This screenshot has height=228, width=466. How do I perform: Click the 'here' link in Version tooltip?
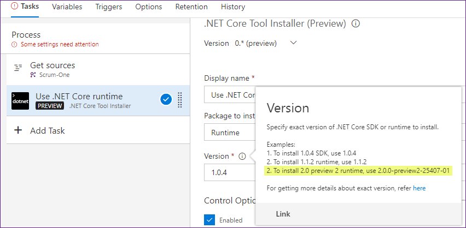[420, 188]
